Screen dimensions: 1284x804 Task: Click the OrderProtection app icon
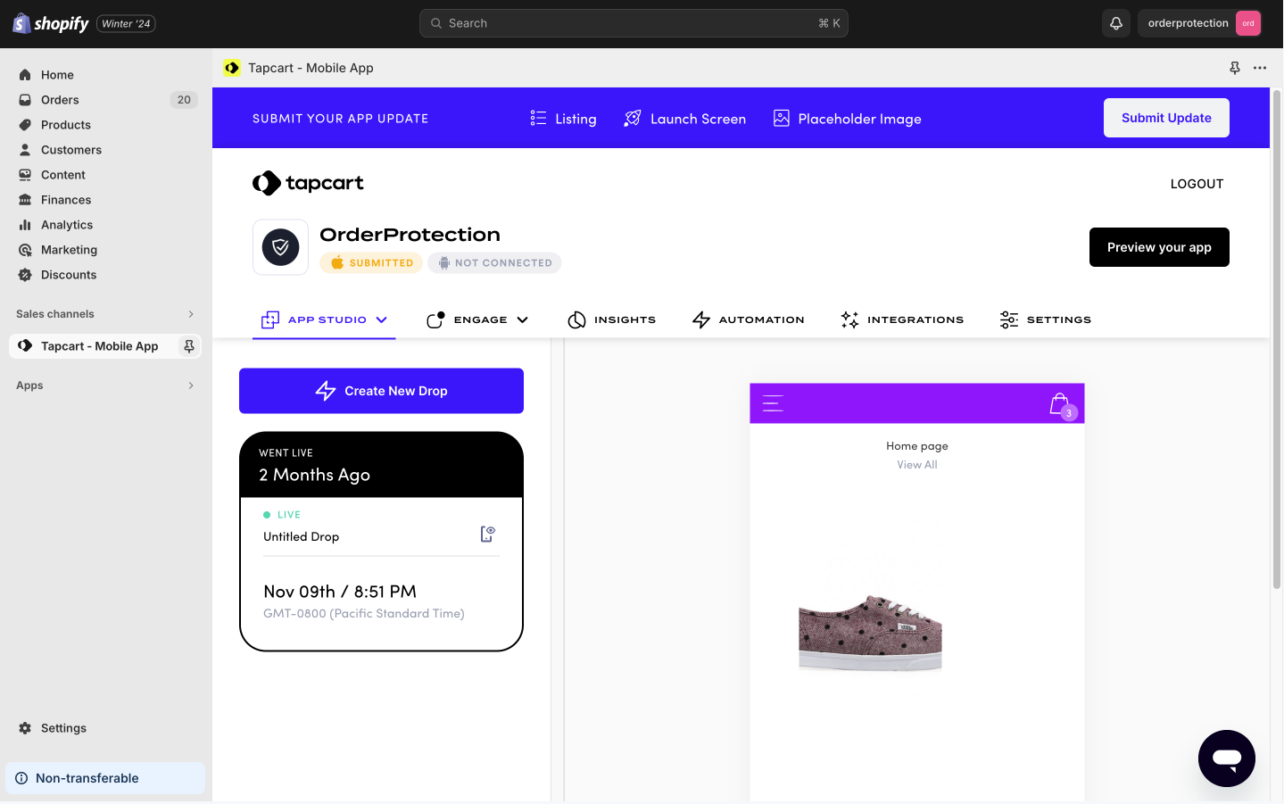tap(280, 247)
